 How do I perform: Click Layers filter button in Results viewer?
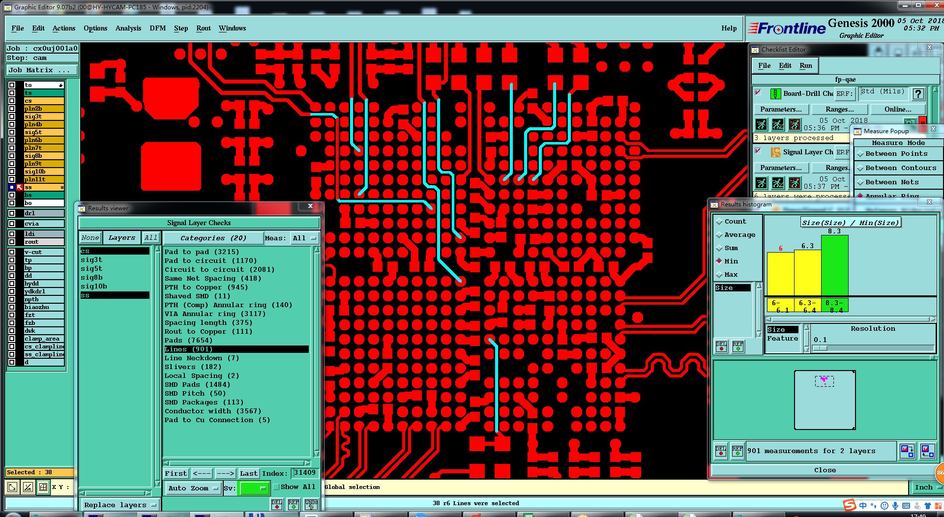pyautogui.click(x=122, y=238)
